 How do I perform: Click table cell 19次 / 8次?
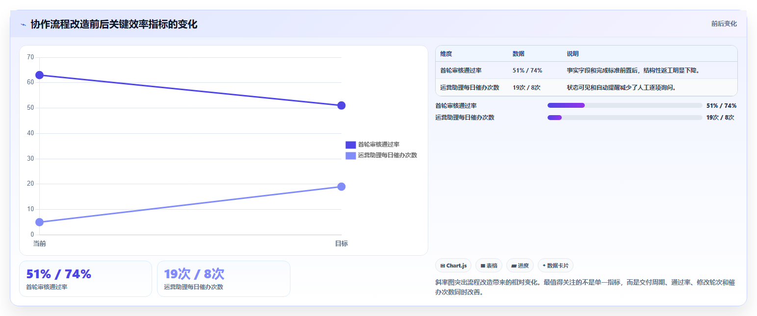pyautogui.click(x=526, y=87)
